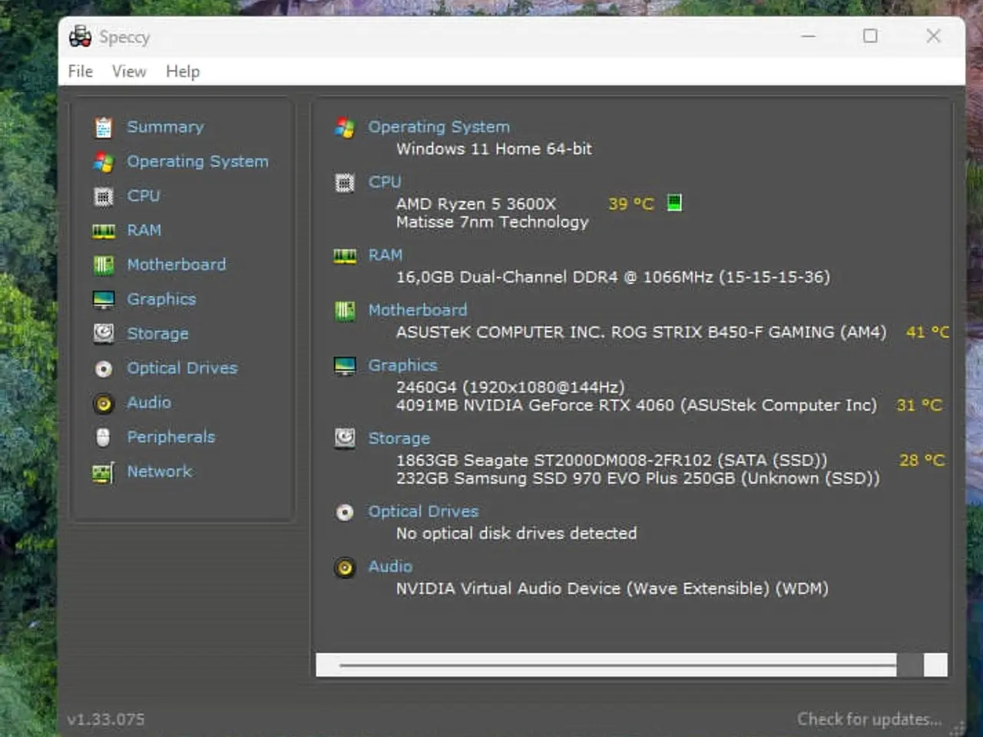Click the CPU chip icon in sidebar
This screenshot has height=737, width=983.
point(104,197)
